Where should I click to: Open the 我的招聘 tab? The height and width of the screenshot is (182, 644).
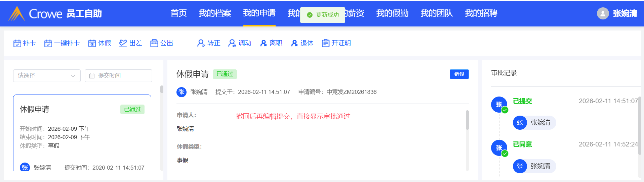pos(481,13)
